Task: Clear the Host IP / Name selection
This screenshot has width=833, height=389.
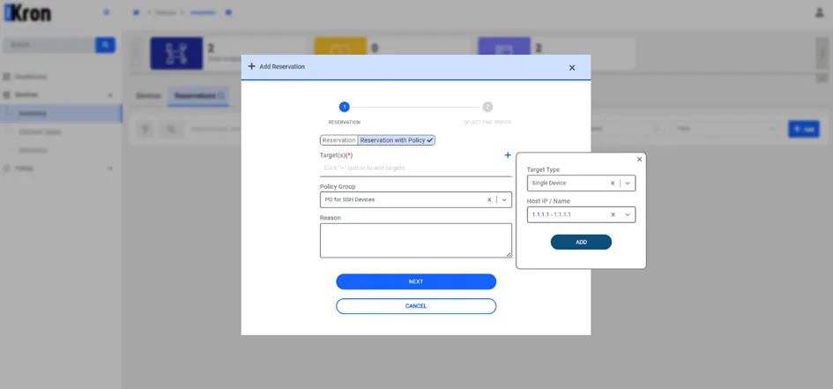Action: point(613,214)
